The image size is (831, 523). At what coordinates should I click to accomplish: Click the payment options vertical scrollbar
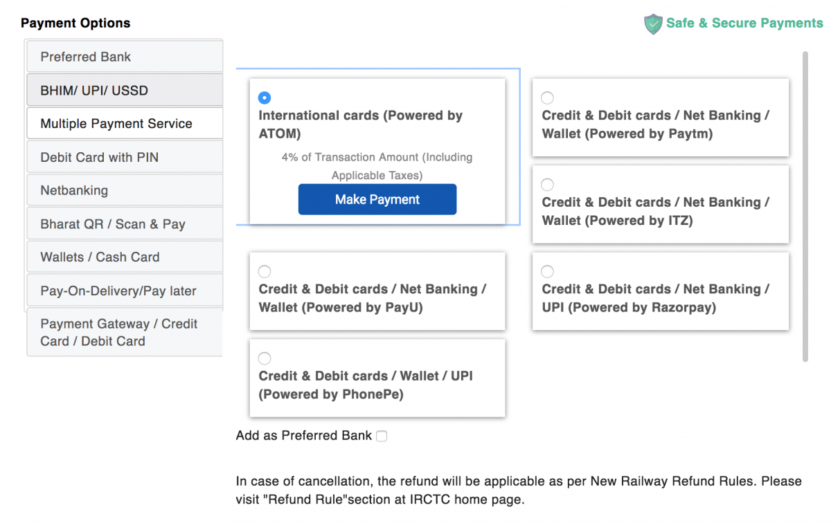pyautogui.click(x=805, y=208)
